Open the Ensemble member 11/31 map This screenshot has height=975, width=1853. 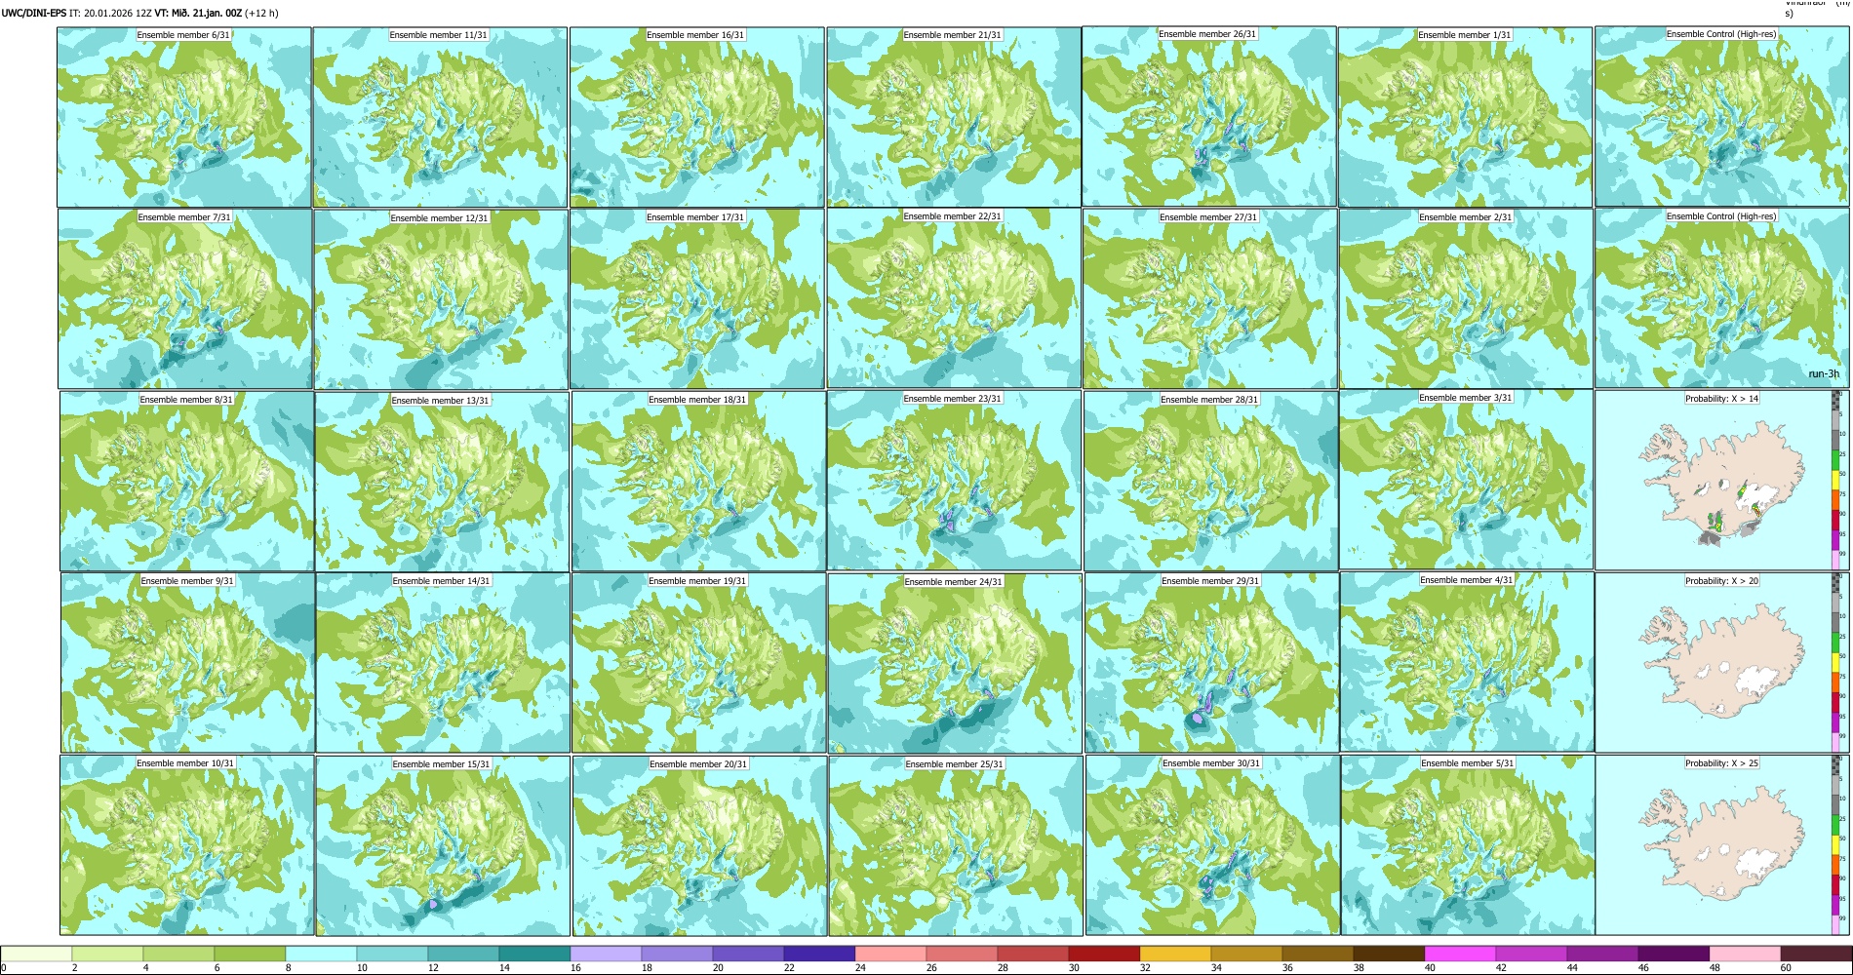coord(440,117)
